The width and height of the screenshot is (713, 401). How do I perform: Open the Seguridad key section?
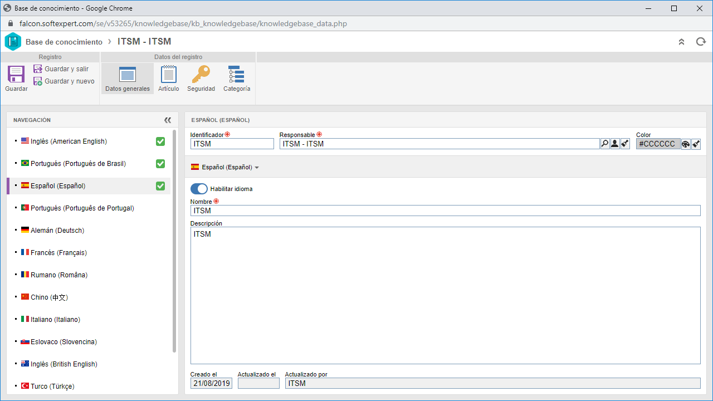coord(201,79)
